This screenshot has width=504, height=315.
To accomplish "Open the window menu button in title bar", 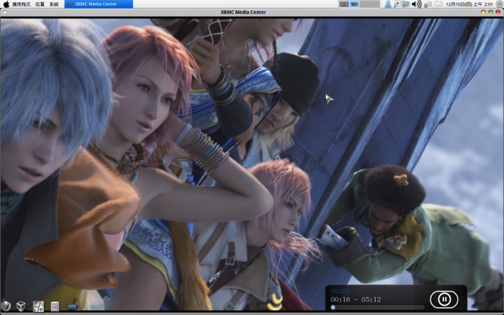I will tap(5, 13).
